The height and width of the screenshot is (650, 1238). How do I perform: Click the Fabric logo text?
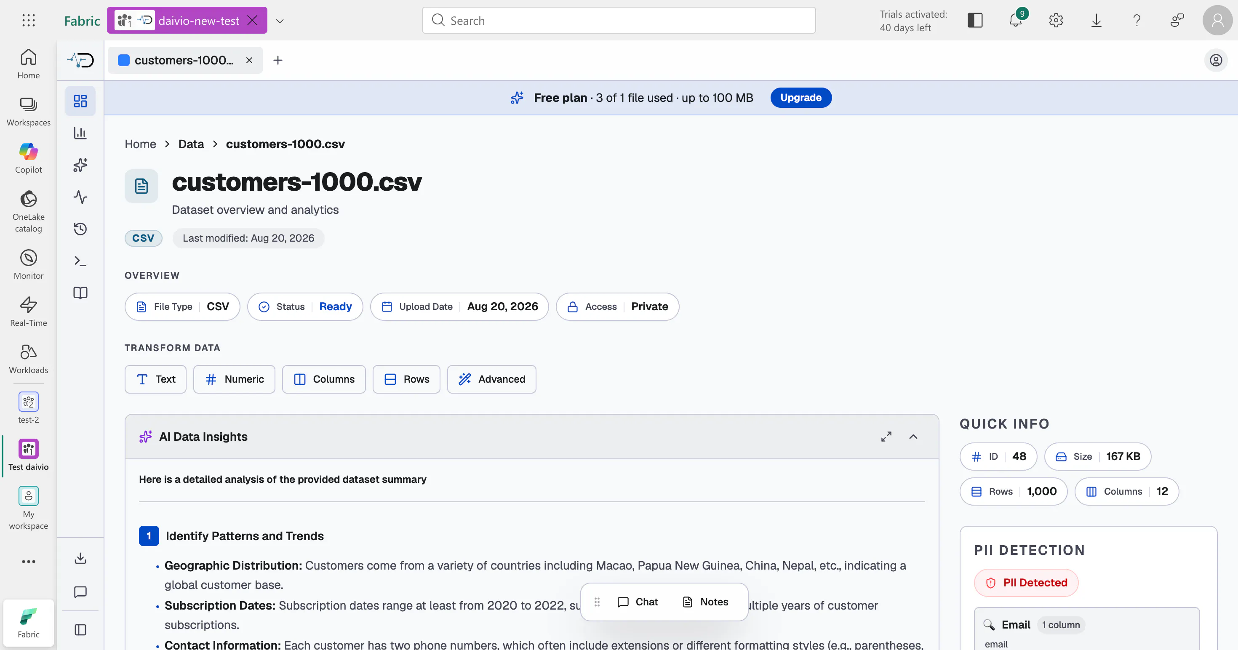82,21
